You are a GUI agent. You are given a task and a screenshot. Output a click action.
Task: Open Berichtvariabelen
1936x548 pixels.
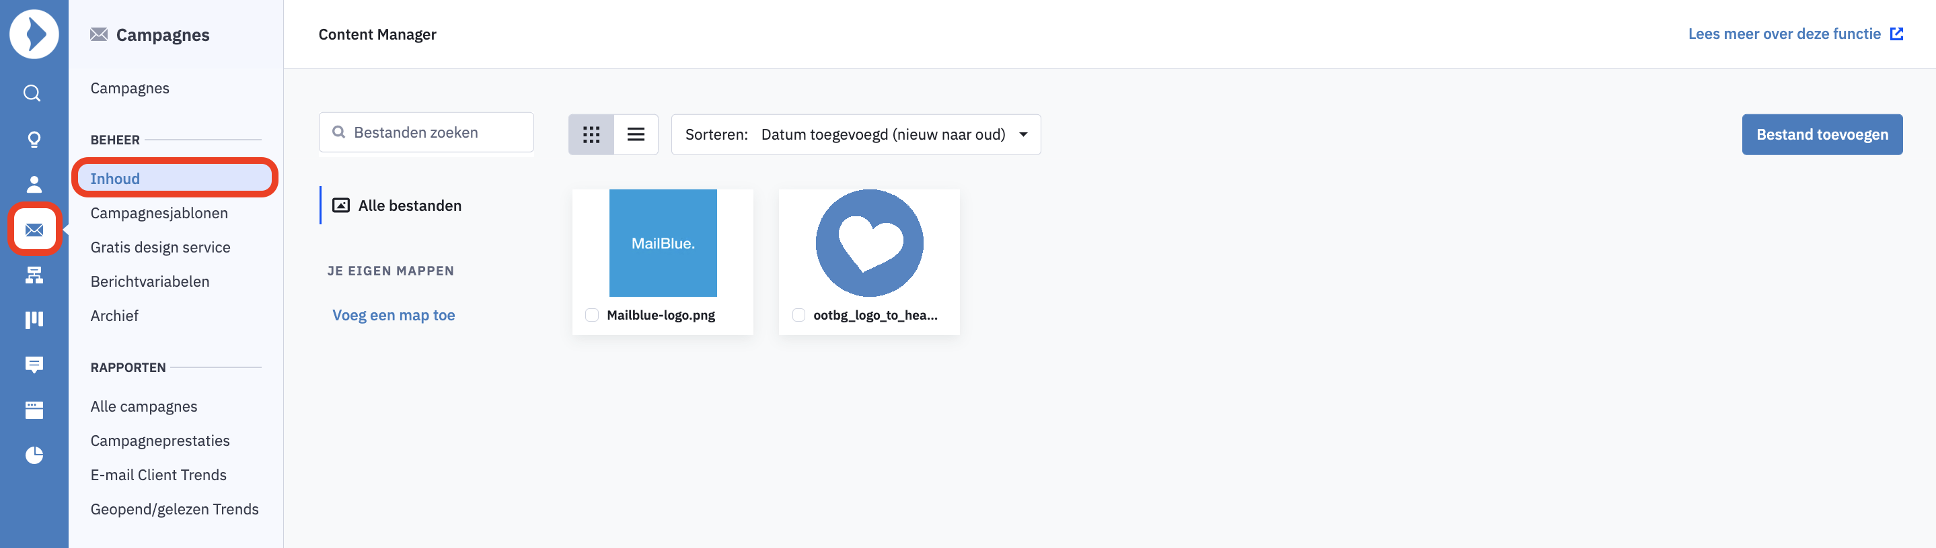pyautogui.click(x=149, y=281)
